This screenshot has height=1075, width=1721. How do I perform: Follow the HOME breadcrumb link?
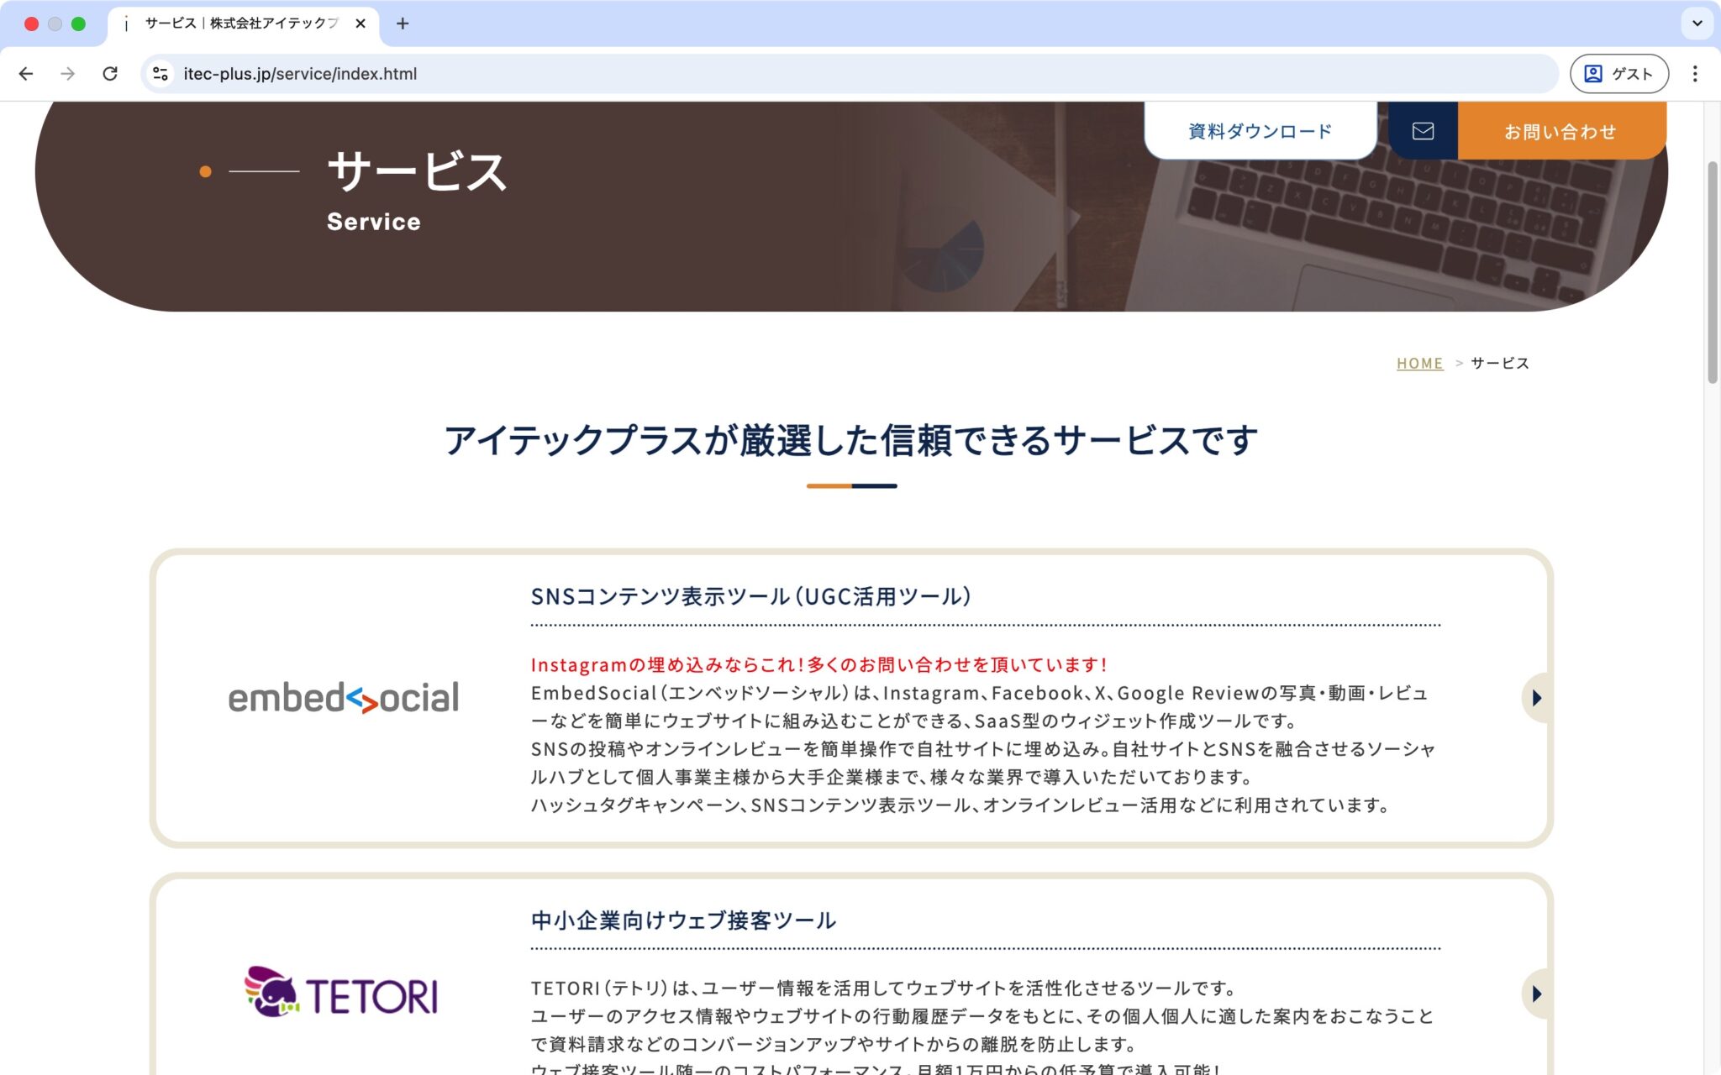(1419, 364)
